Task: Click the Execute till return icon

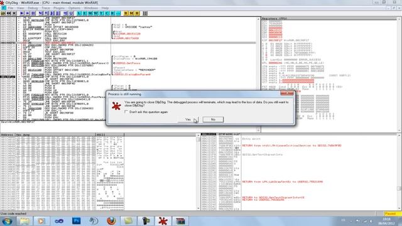Action: pyautogui.click(x=65, y=13)
